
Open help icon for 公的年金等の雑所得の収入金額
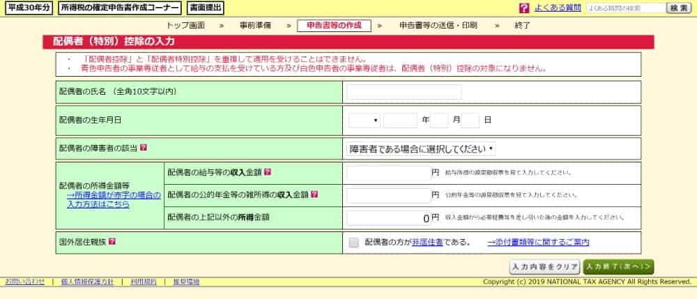pos(314,194)
